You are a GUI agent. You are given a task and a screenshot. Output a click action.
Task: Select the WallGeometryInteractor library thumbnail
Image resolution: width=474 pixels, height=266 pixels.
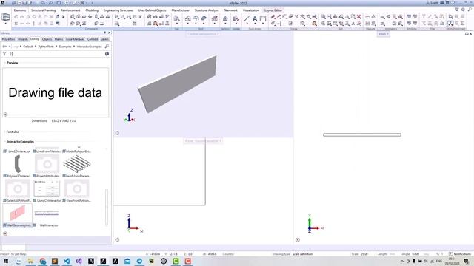pos(17,214)
